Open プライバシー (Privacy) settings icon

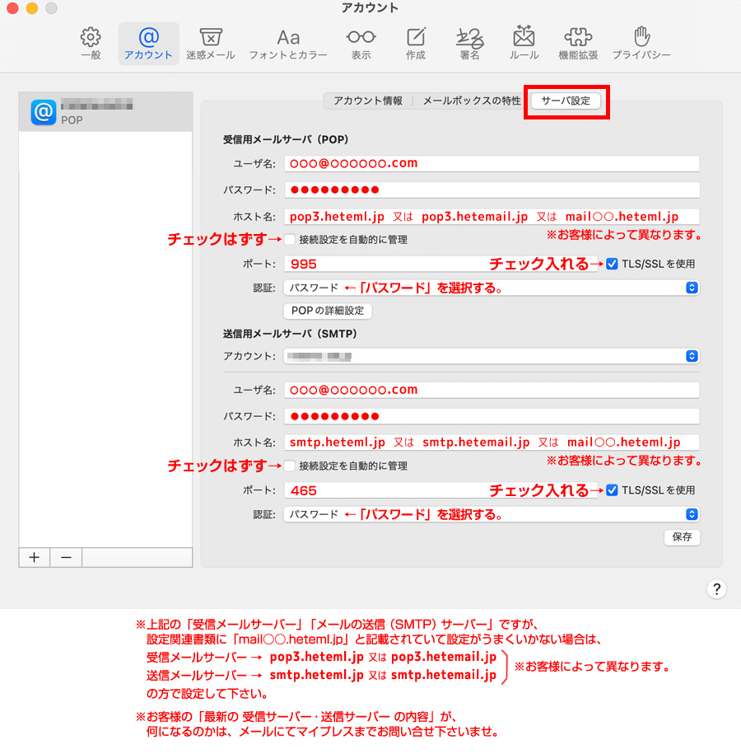click(x=641, y=43)
